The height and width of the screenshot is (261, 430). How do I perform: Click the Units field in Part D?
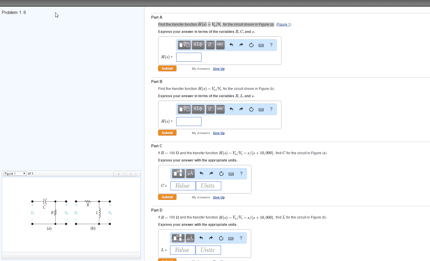pyautogui.click(x=208, y=250)
